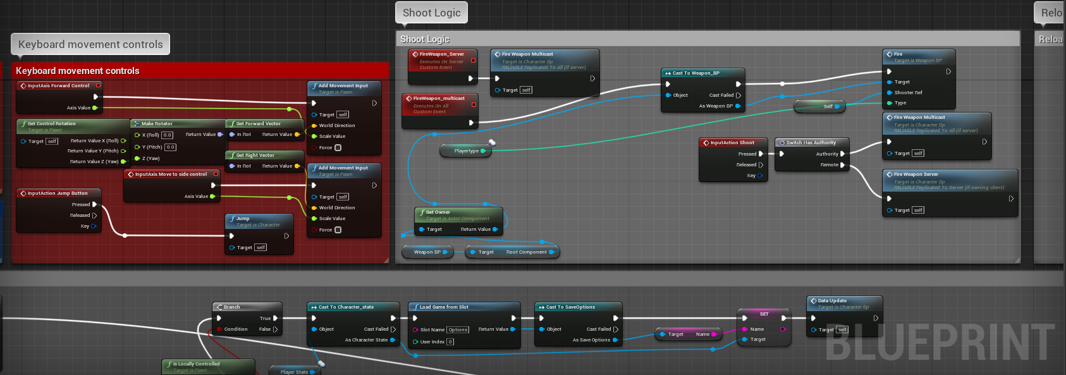Select the Load Game from Slot node header

tap(464, 307)
